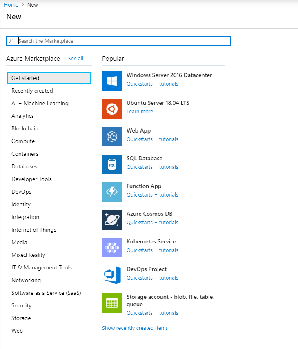The height and width of the screenshot is (349, 298).
Task: Click the Windows Server 2016 Datacenter icon
Action: click(x=112, y=81)
